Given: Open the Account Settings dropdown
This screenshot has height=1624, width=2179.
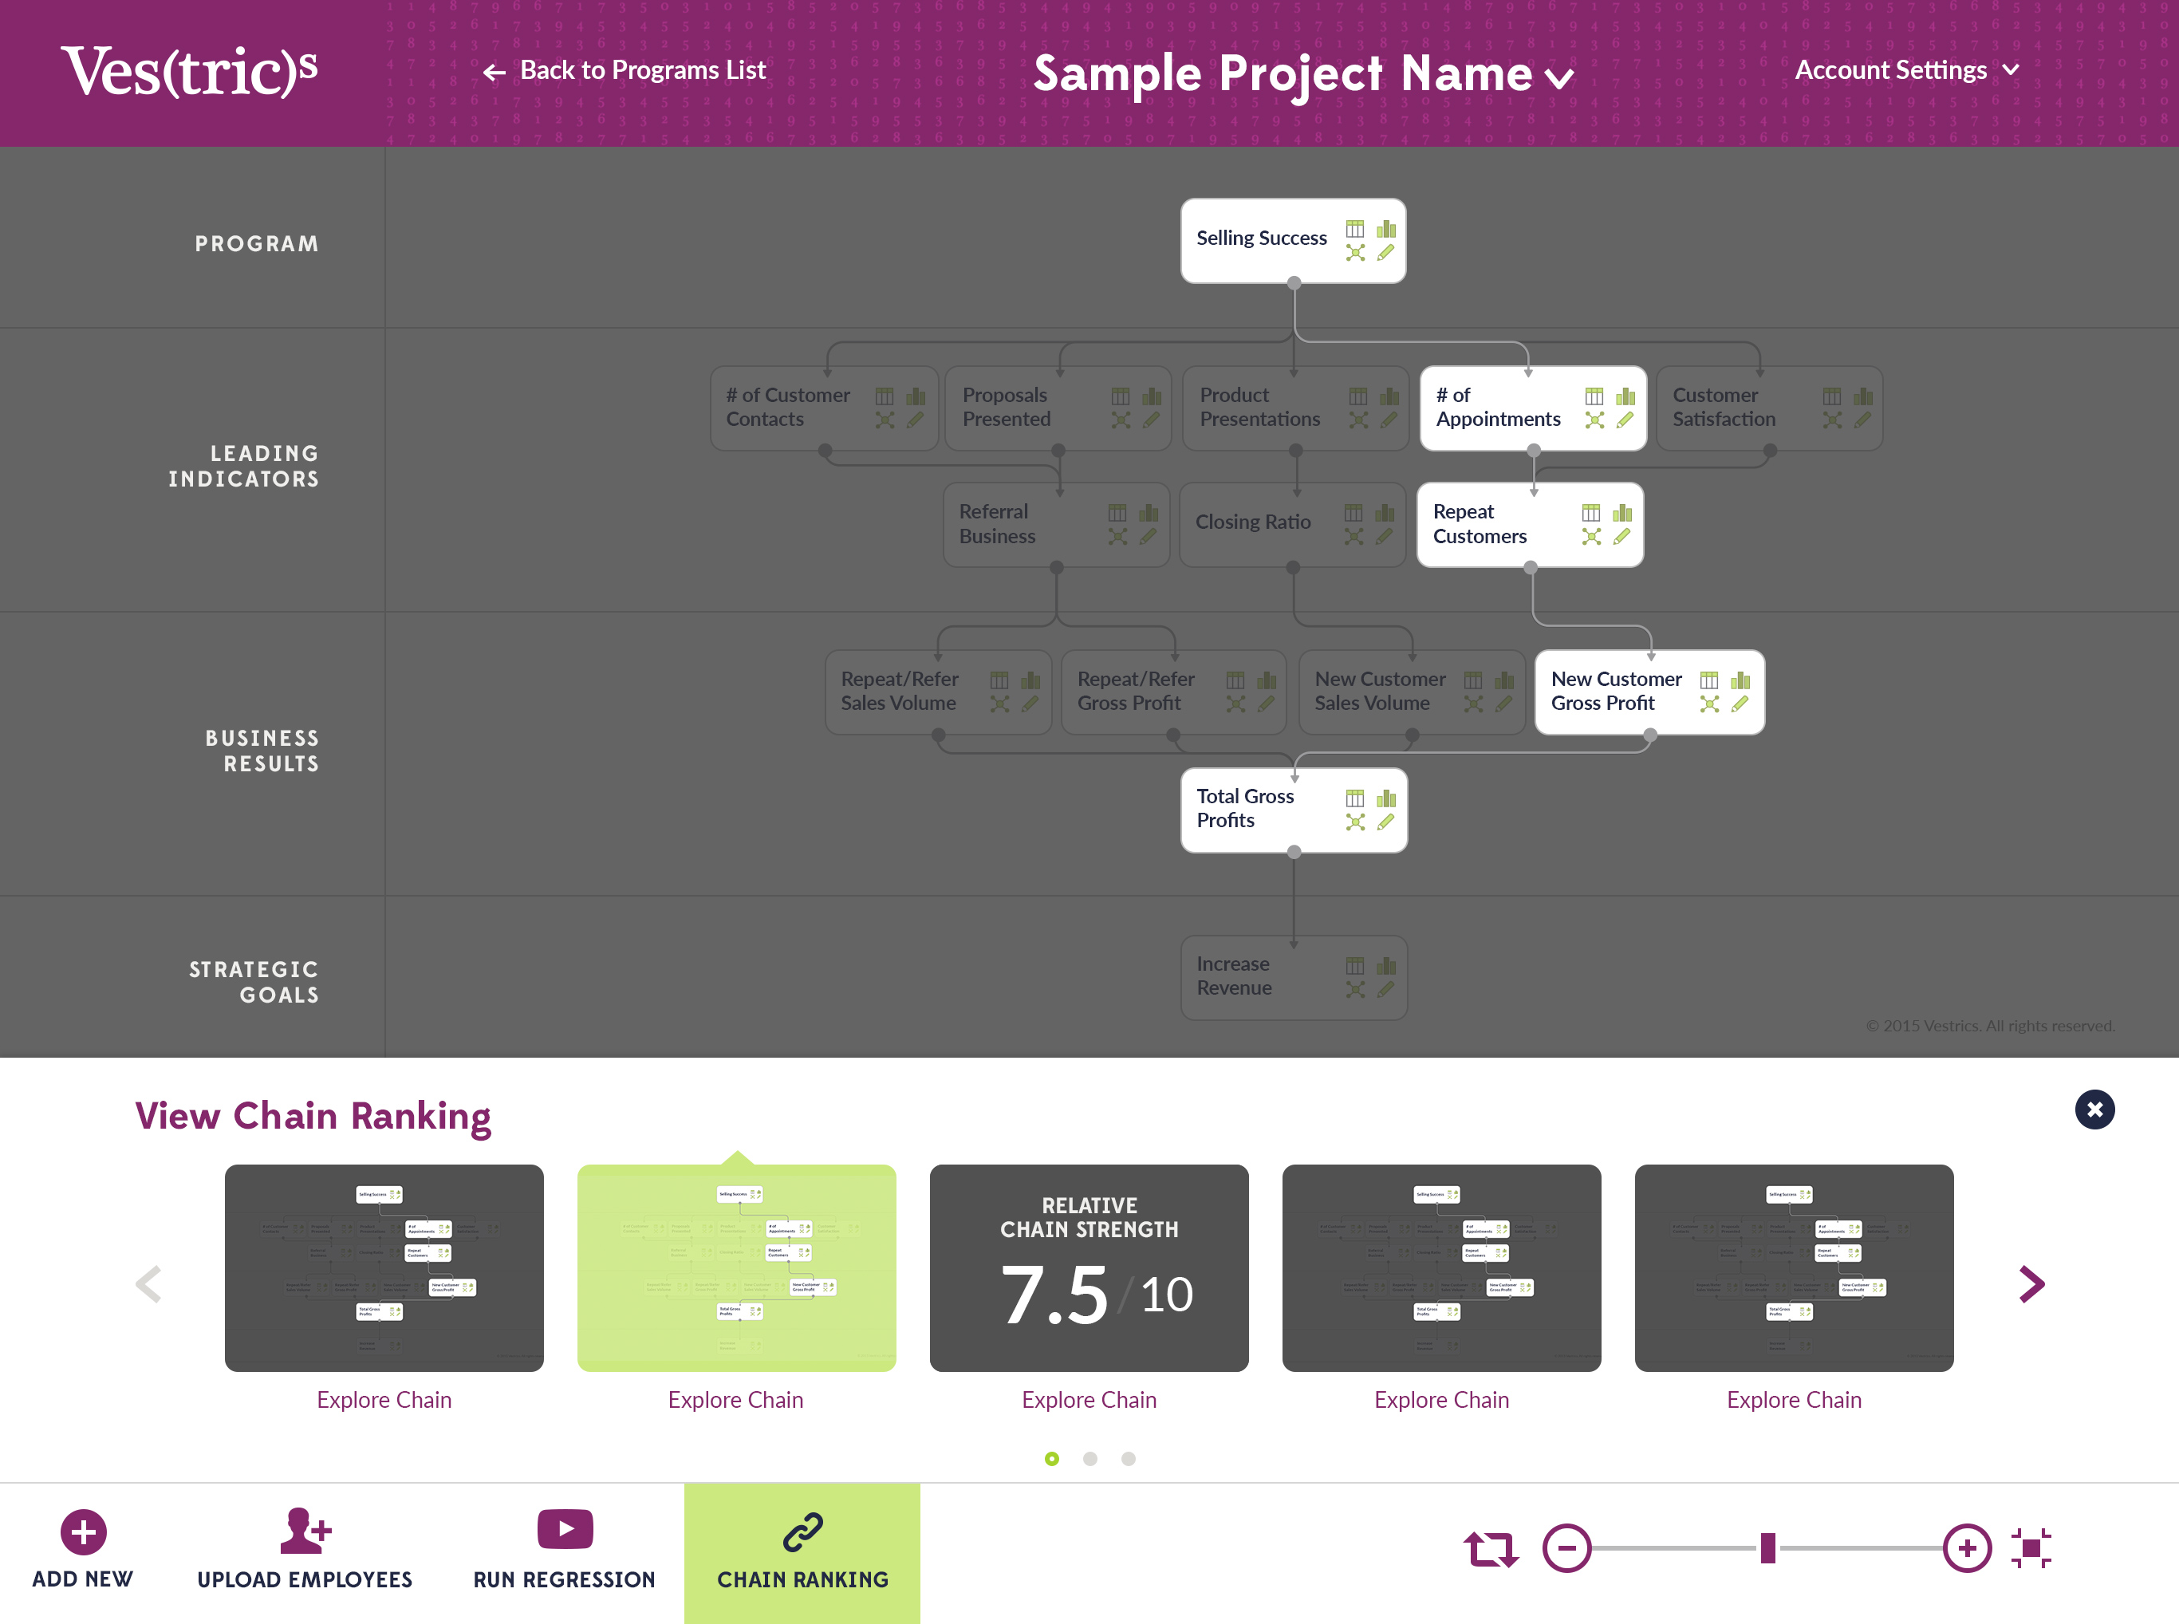Looking at the screenshot, I should [1907, 70].
